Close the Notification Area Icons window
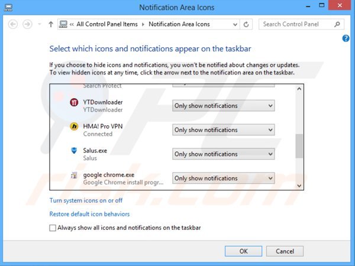 pos(340,5)
